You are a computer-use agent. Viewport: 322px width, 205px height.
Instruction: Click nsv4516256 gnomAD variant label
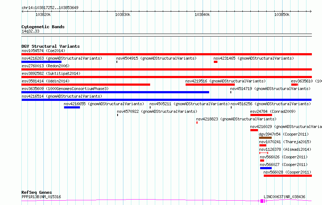coord(271,104)
